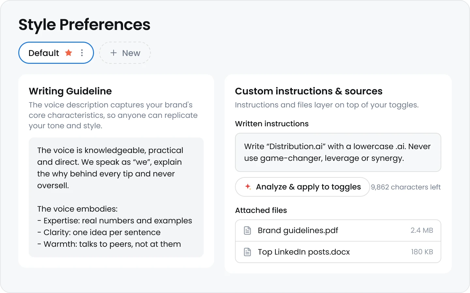Click the orange star on Default style
470x293 pixels.
(69, 53)
